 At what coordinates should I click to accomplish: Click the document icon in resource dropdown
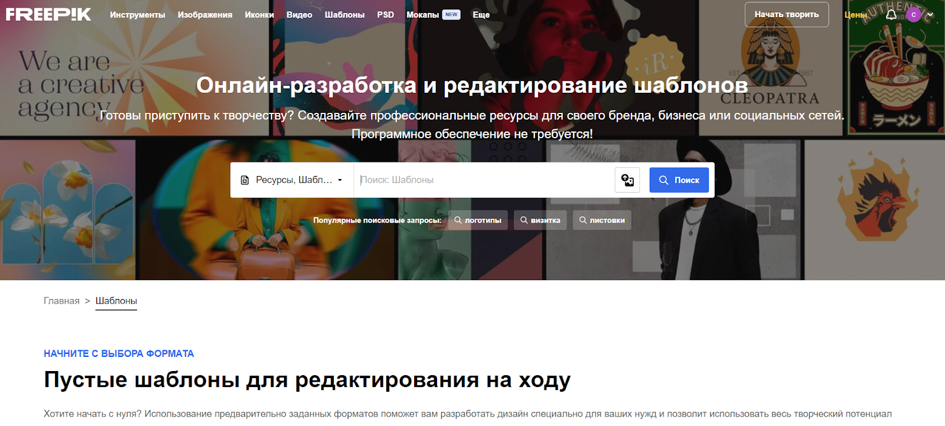[245, 180]
